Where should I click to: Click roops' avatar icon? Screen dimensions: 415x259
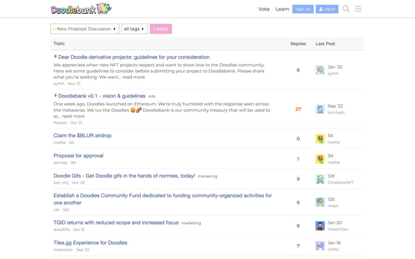(x=320, y=202)
